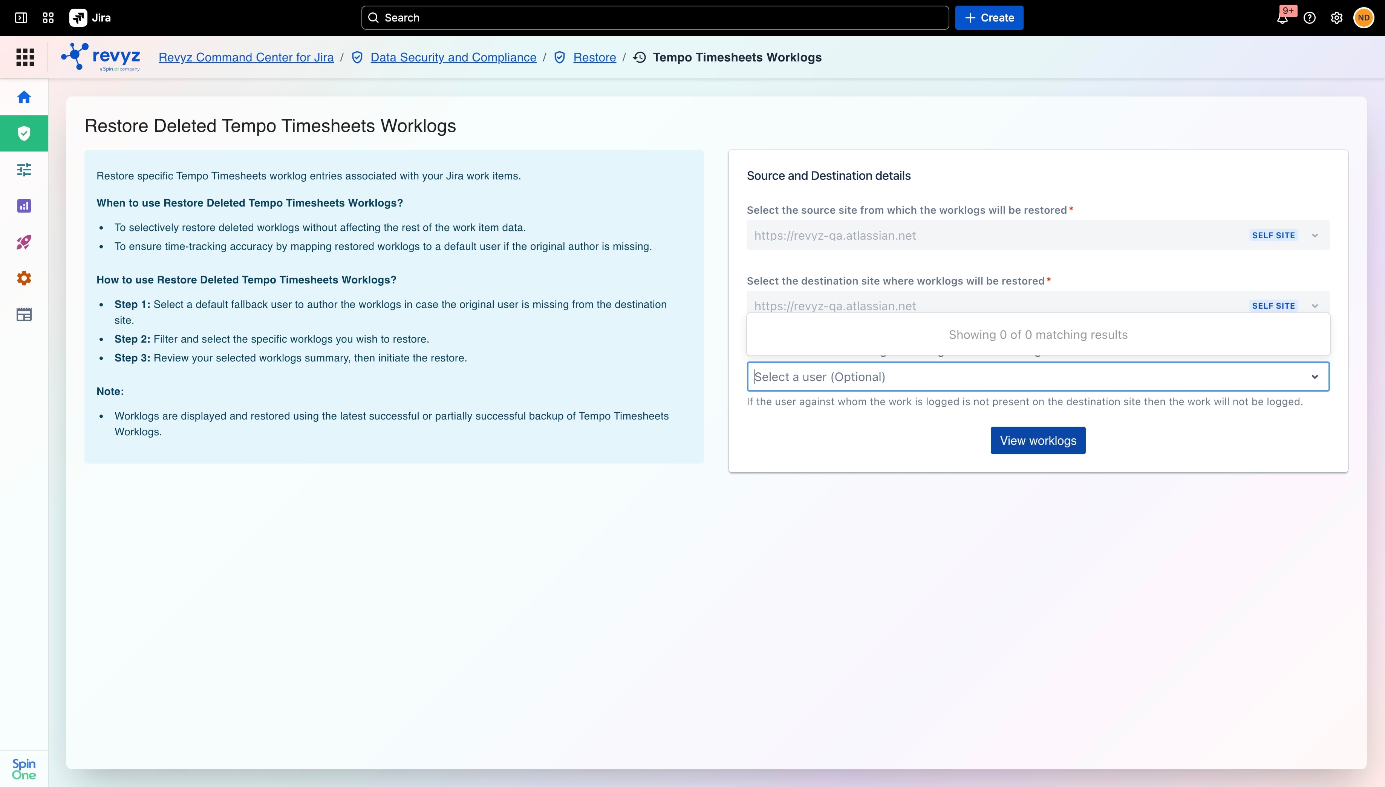Open the table layout sidebar icon
The image size is (1385, 787).
[24, 315]
